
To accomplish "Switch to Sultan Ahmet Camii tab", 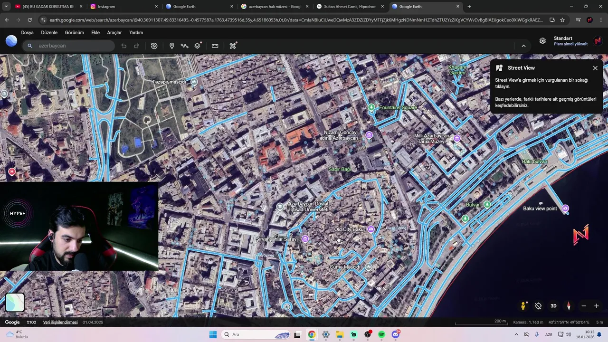I will point(349,7).
